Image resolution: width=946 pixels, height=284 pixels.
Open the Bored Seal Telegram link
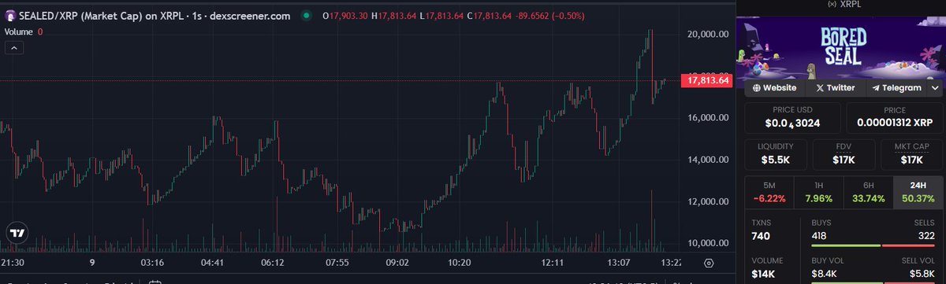click(x=896, y=88)
